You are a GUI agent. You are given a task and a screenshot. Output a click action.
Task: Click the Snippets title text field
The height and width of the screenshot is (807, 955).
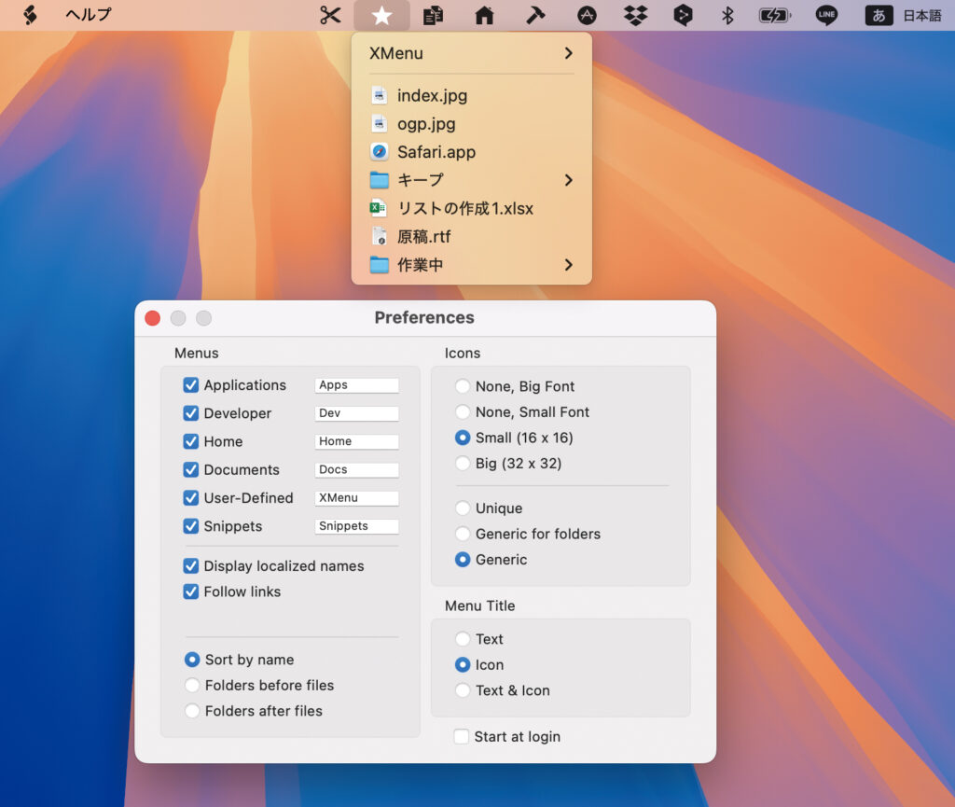(x=357, y=525)
